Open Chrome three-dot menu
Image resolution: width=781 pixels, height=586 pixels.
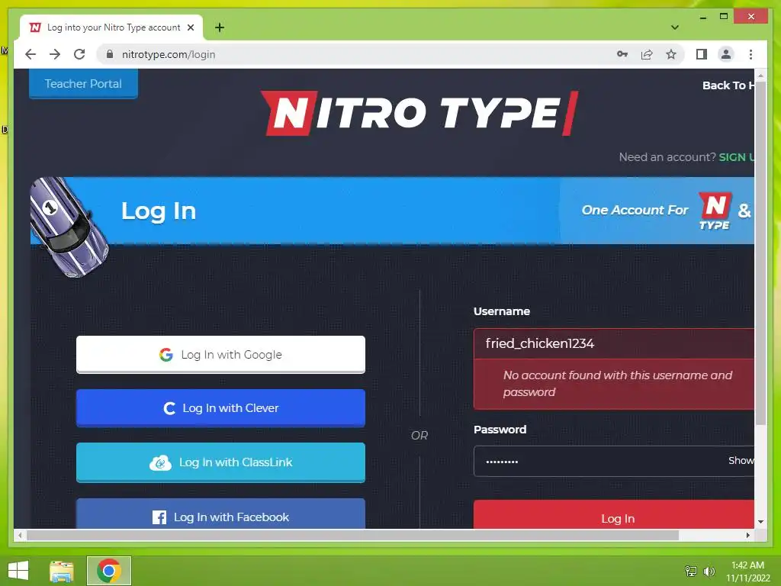tap(750, 54)
